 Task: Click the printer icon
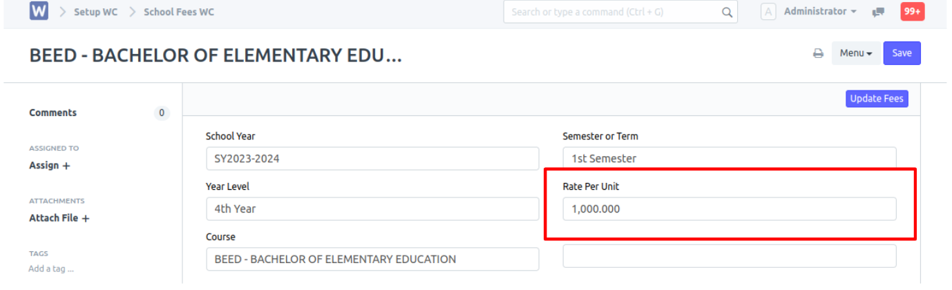(x=818, y=53)
